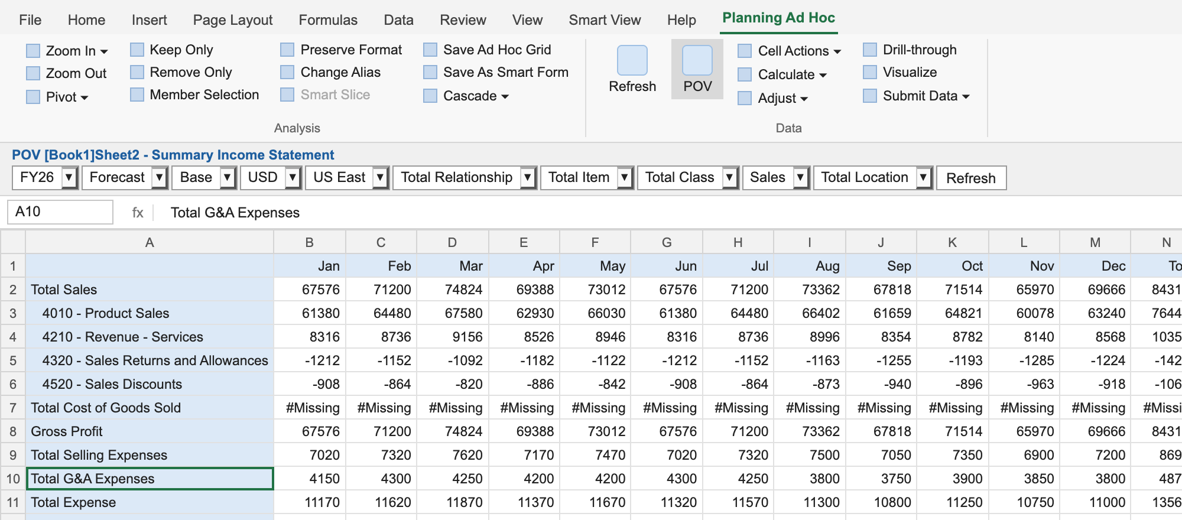Click the Cell Actions icon
This screenshot has height=520, width=1182.
tap(745, 51)
